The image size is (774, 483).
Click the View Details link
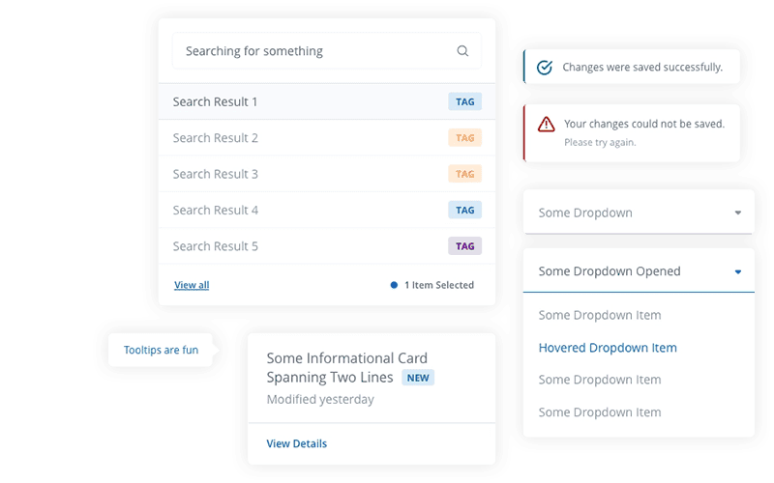[x=297, y=443]
